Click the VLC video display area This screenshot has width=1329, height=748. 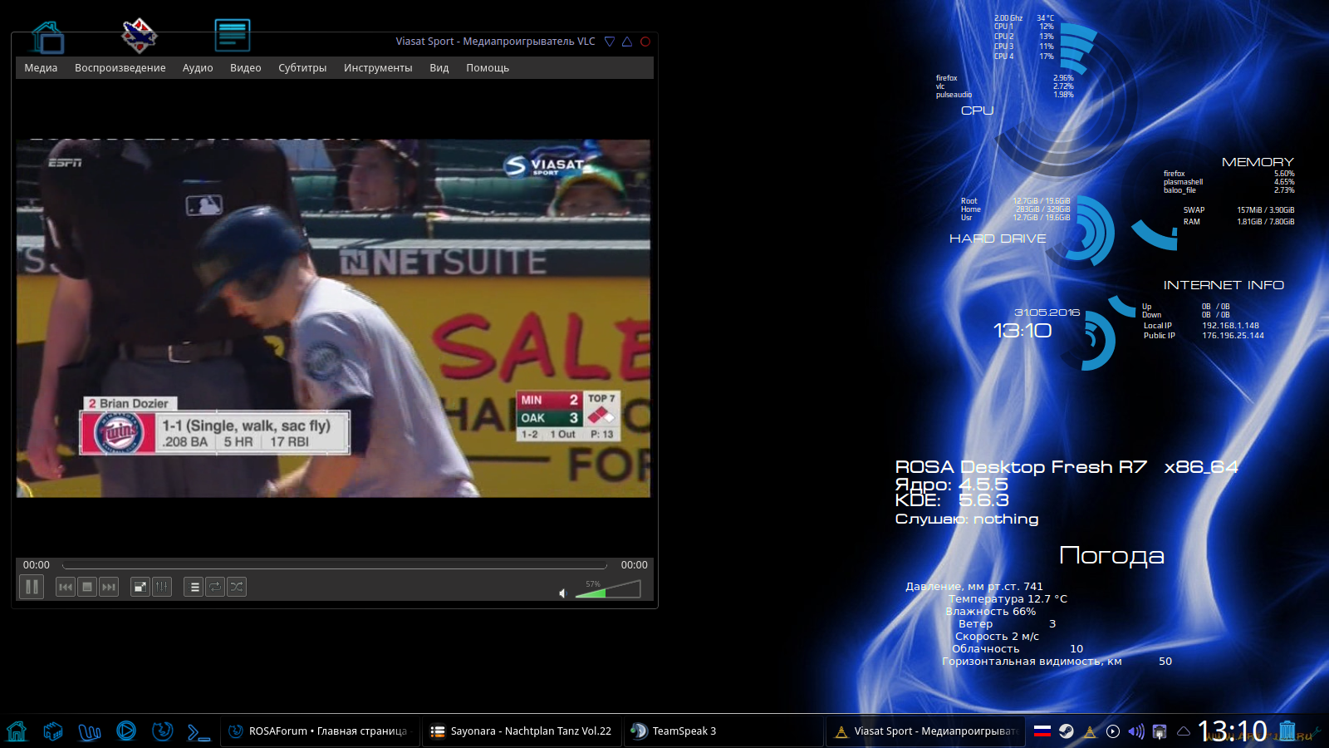point(333,318)
